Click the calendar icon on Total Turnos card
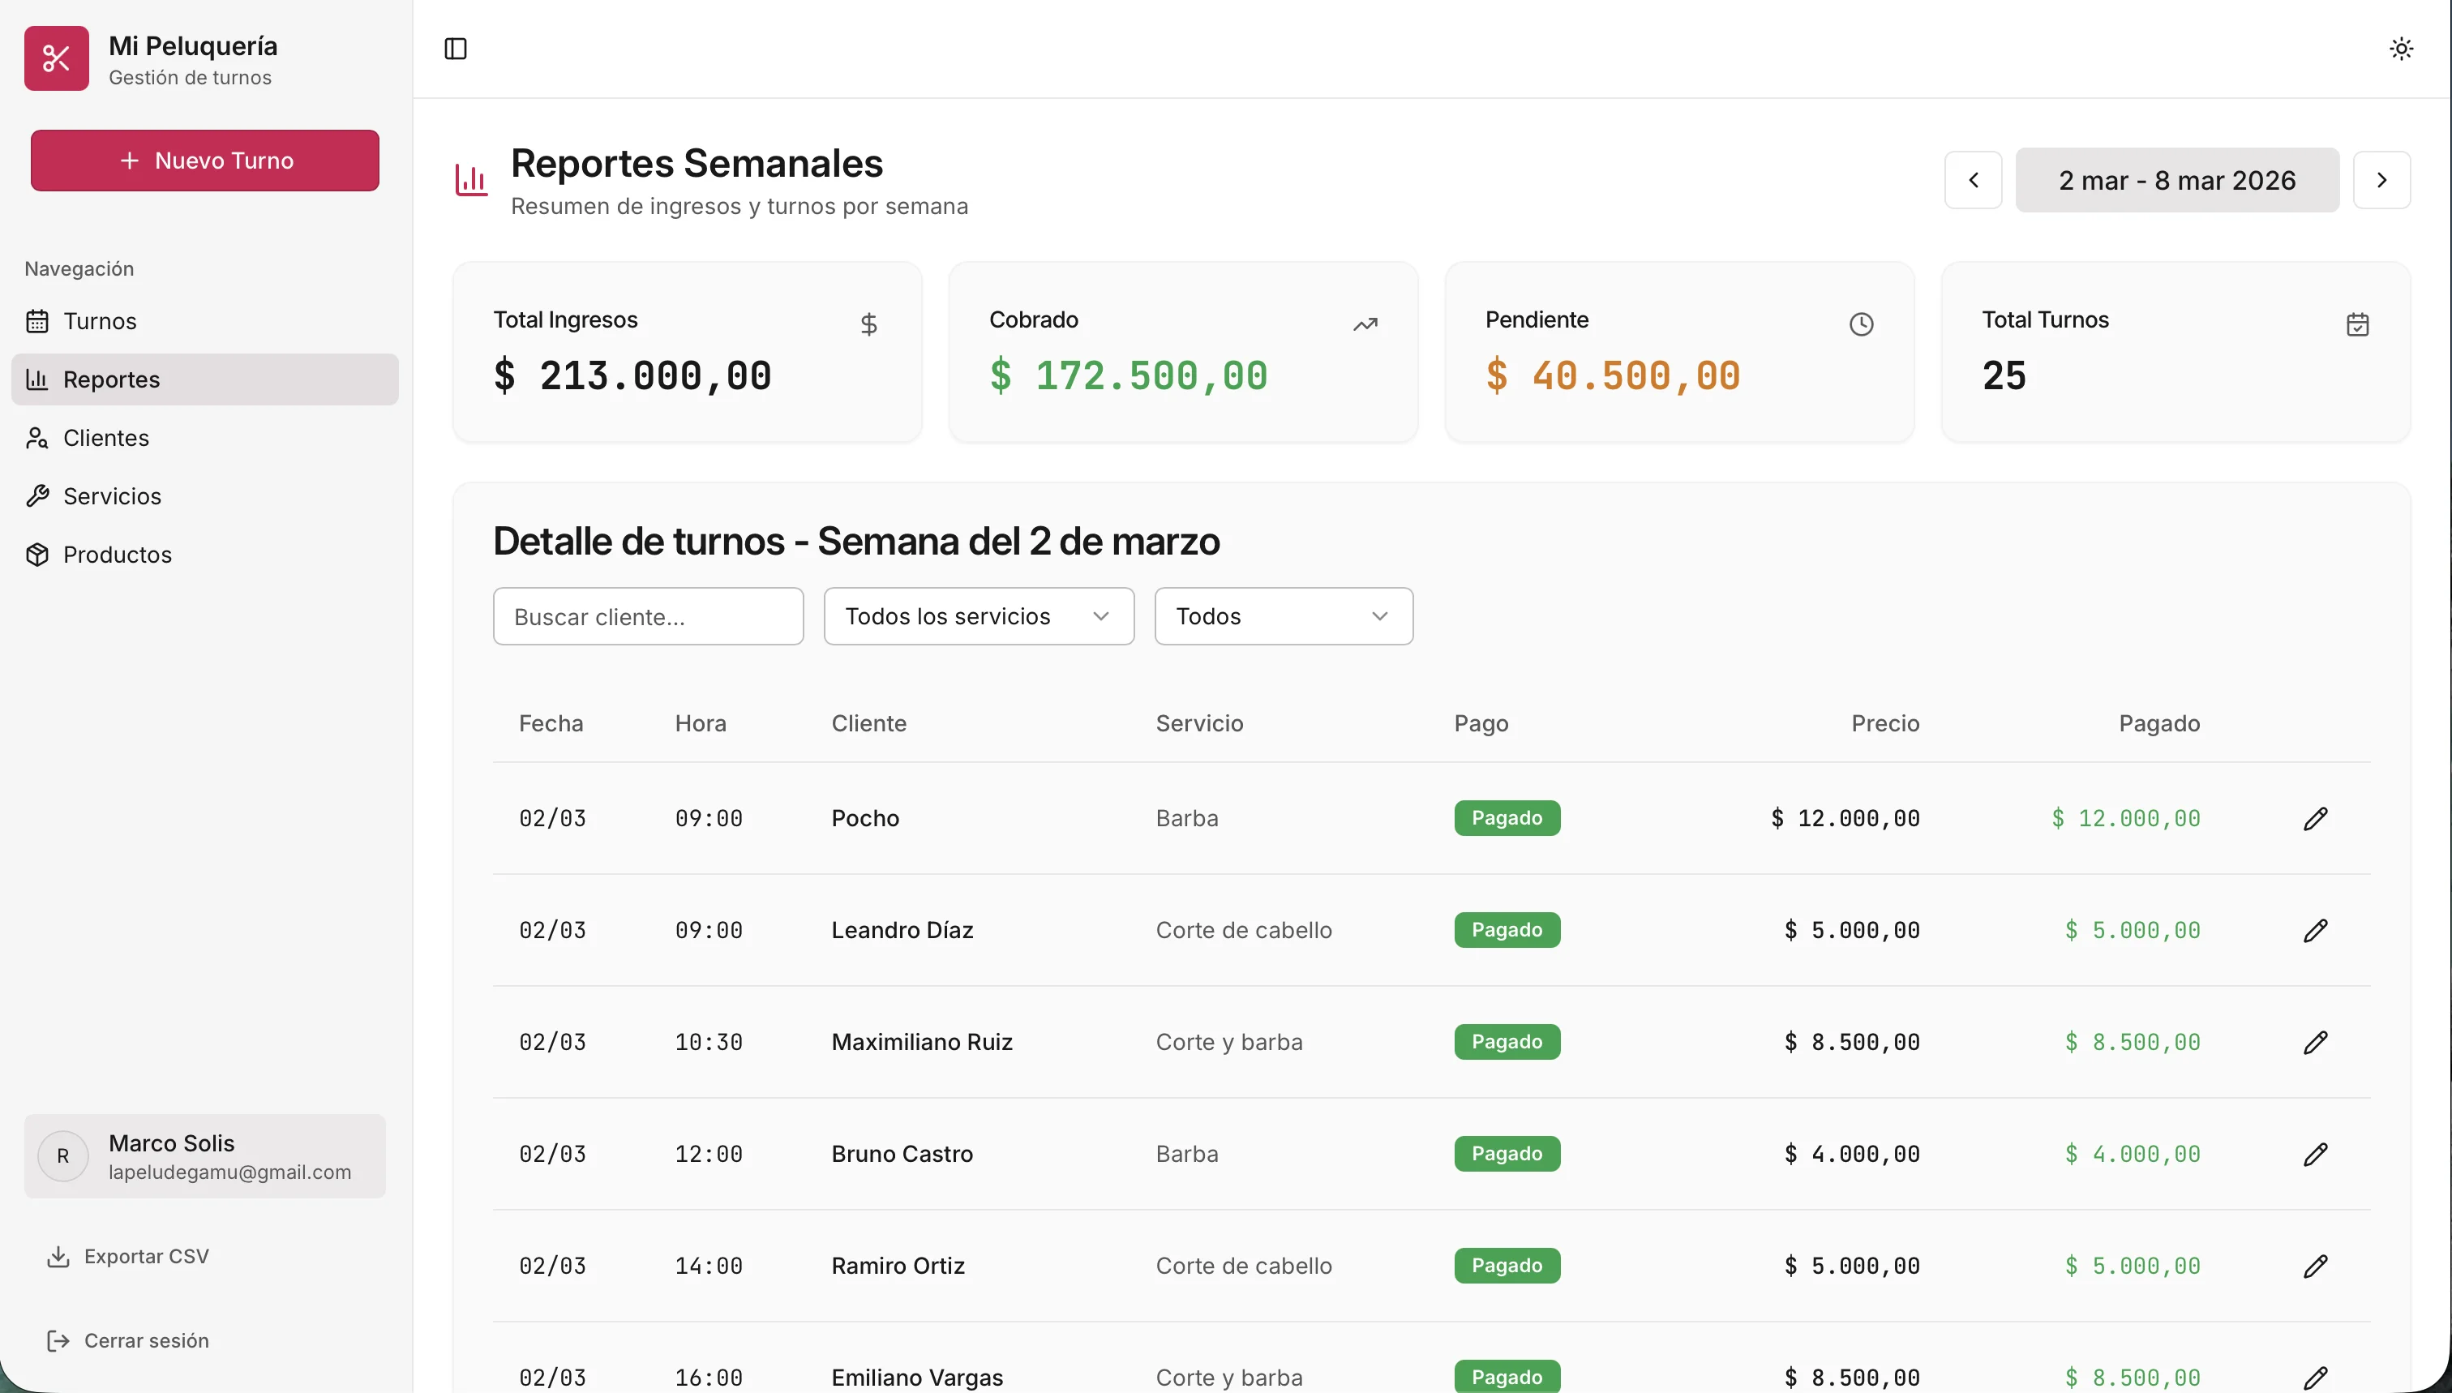The height and width of the screenshot is (1393, 2452). pyautogui.click(x=2360, y=324)
